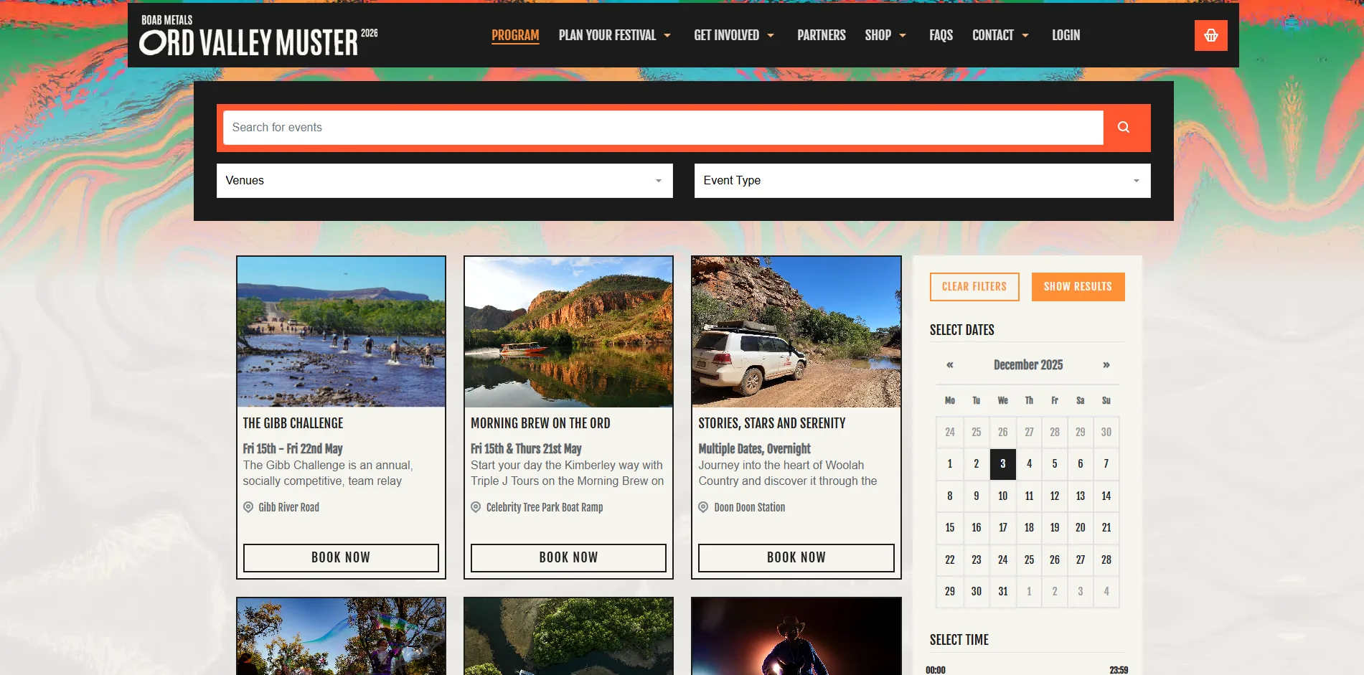
Task: Open the Event Type dropdown
Action: pos(922,181)
